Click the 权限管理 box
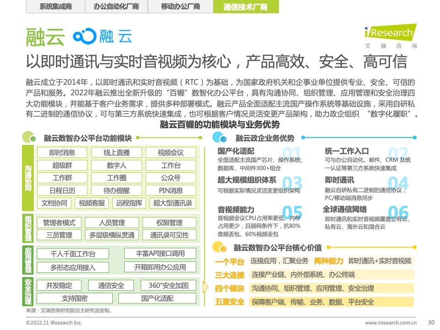The width and height of the screenshot is (440, 330). coord(169,223)
